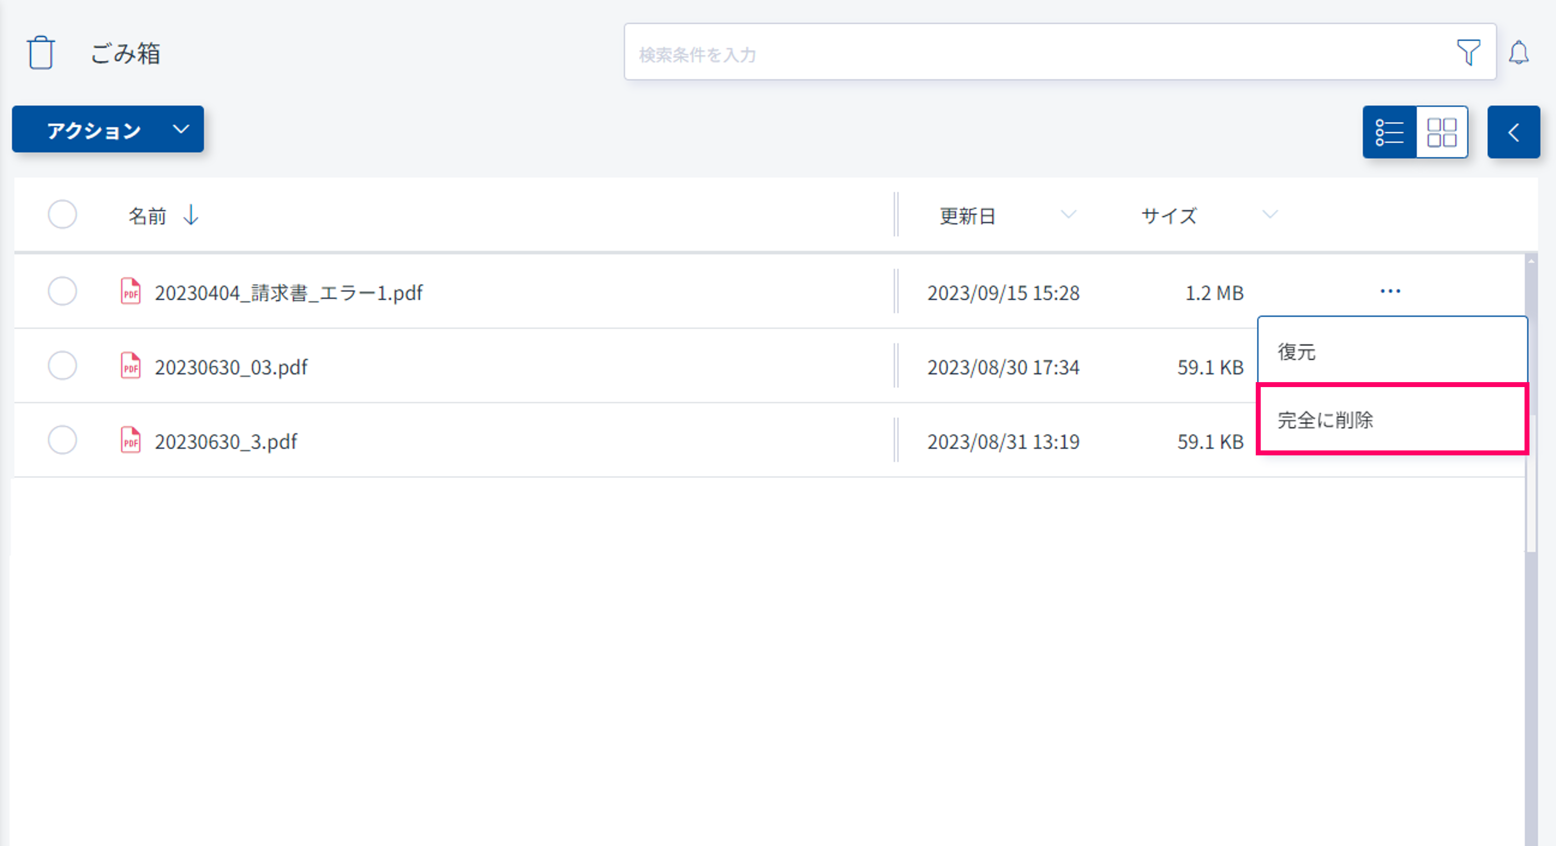Open the notifications bell icon

(x=1519, y=53)
